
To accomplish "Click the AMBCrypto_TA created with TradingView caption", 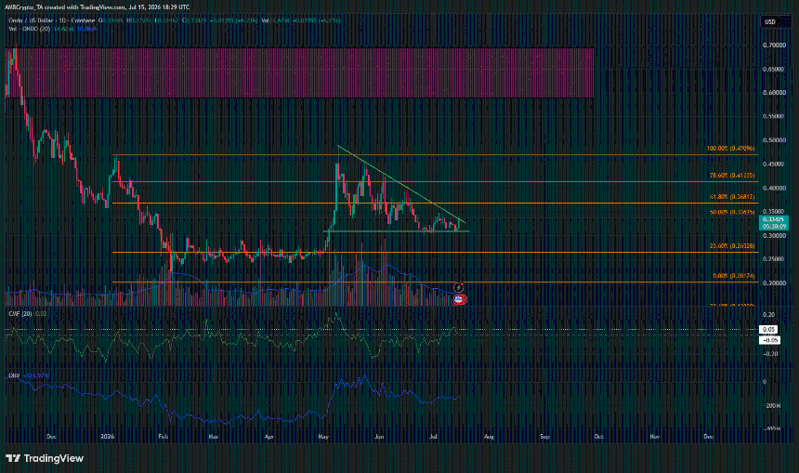I will [98, 7].
